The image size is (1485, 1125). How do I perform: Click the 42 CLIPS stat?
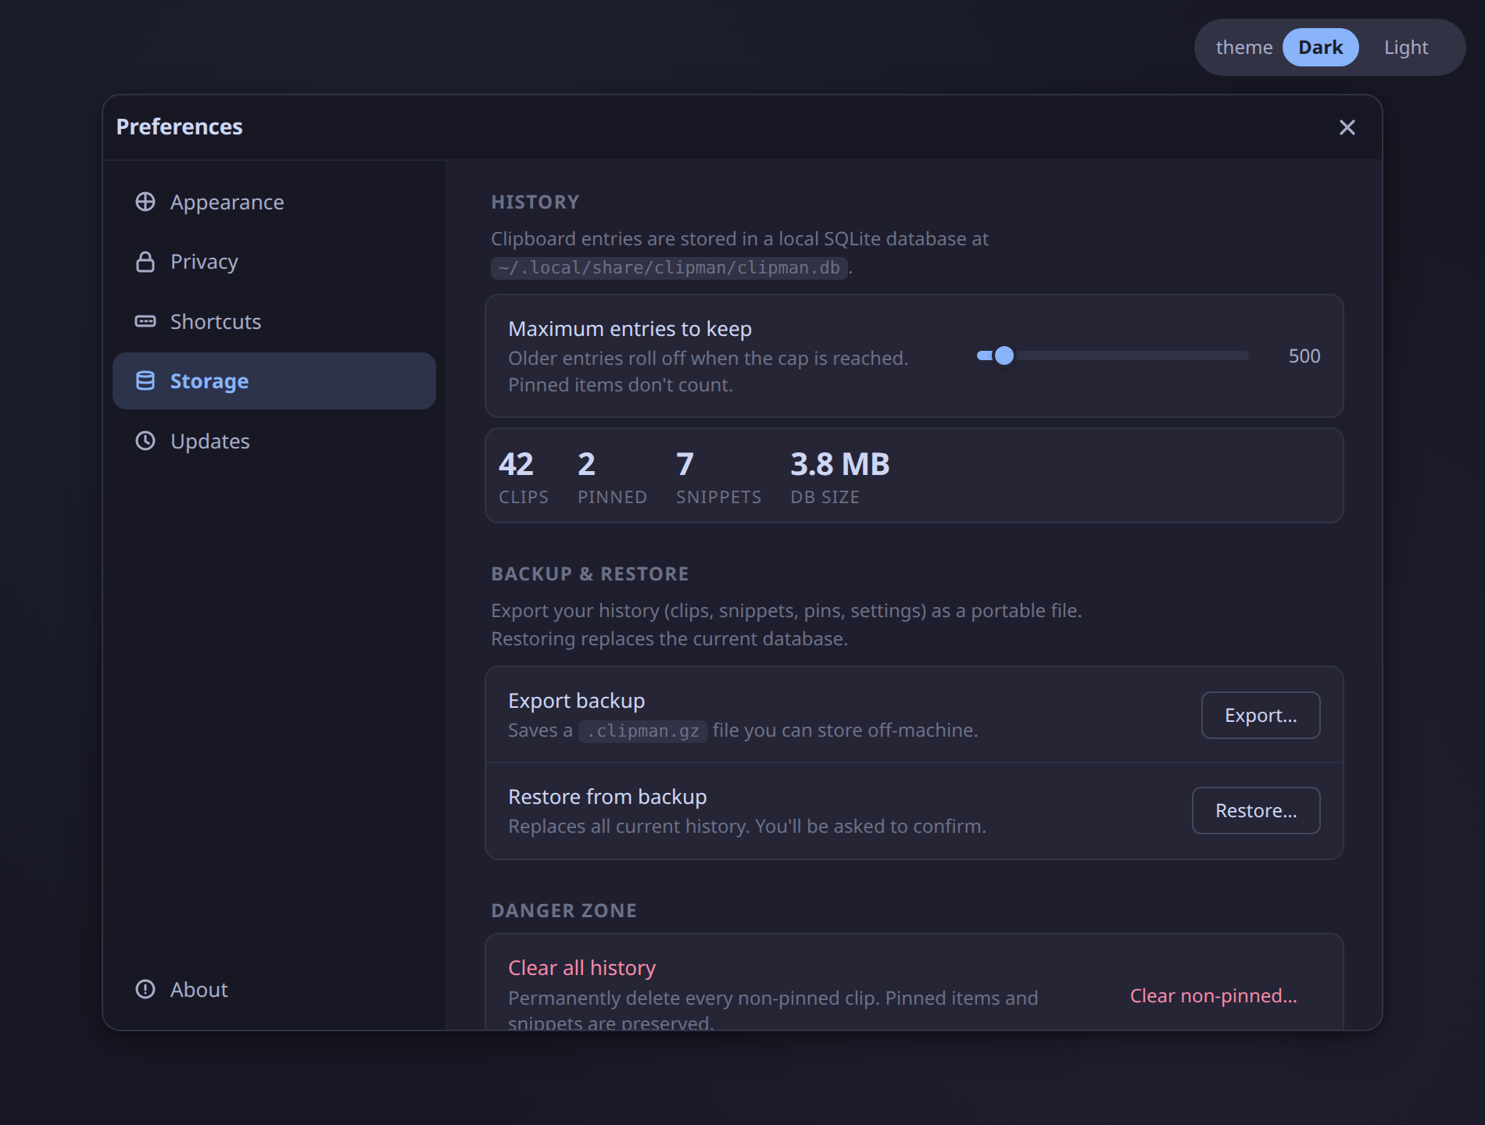523,477
